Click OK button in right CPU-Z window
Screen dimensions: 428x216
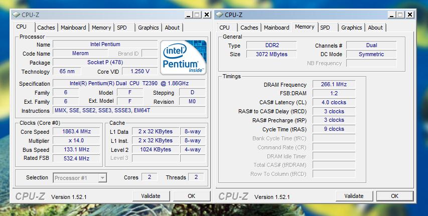point(395,196)
